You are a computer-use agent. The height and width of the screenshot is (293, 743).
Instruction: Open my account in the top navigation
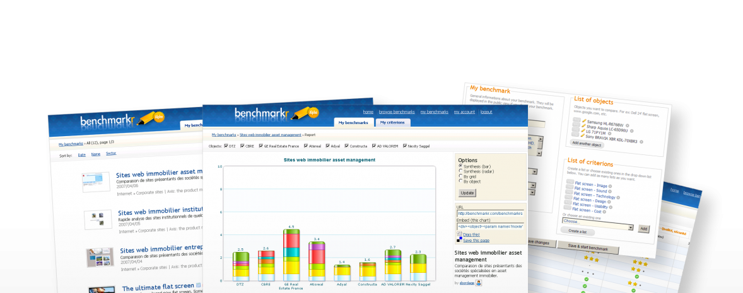coord(464,112)
